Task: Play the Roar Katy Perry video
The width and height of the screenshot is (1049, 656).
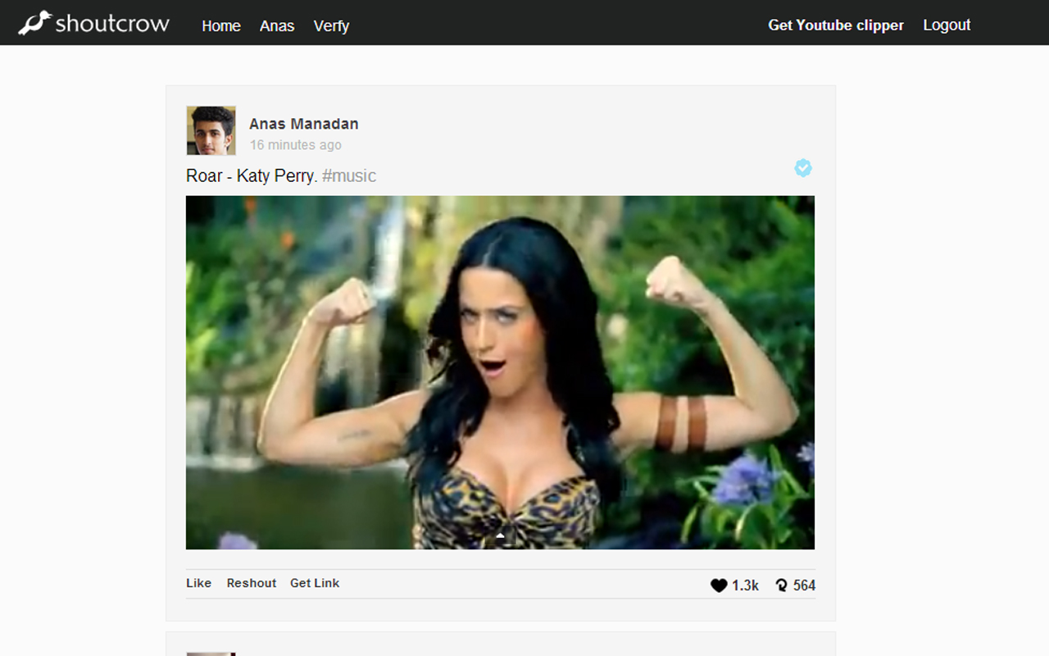Action: point(500,372)
